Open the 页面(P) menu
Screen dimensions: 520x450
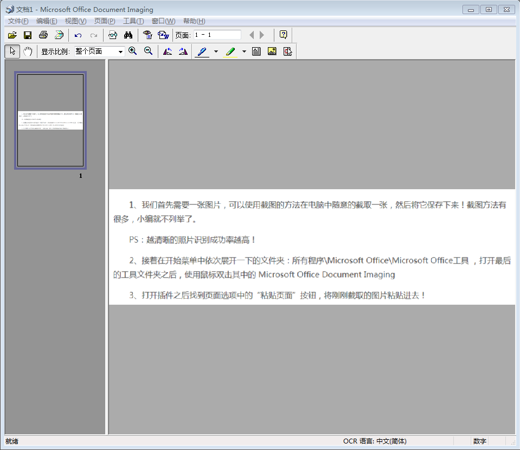coord(105,21)
